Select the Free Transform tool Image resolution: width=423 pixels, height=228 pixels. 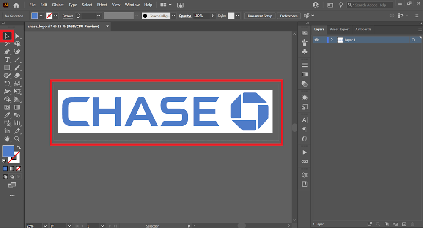(17, 91)
